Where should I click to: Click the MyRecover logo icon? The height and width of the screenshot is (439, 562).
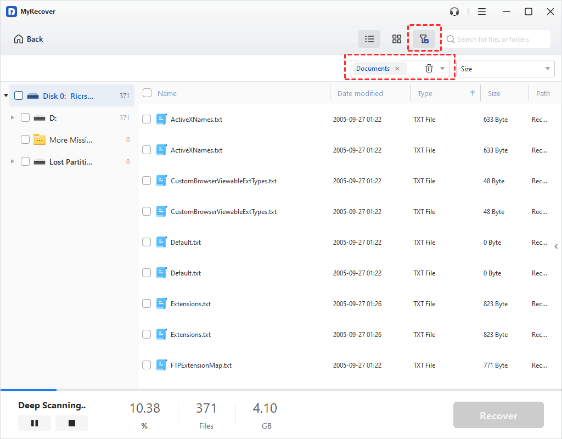click(x=11, y=11)
